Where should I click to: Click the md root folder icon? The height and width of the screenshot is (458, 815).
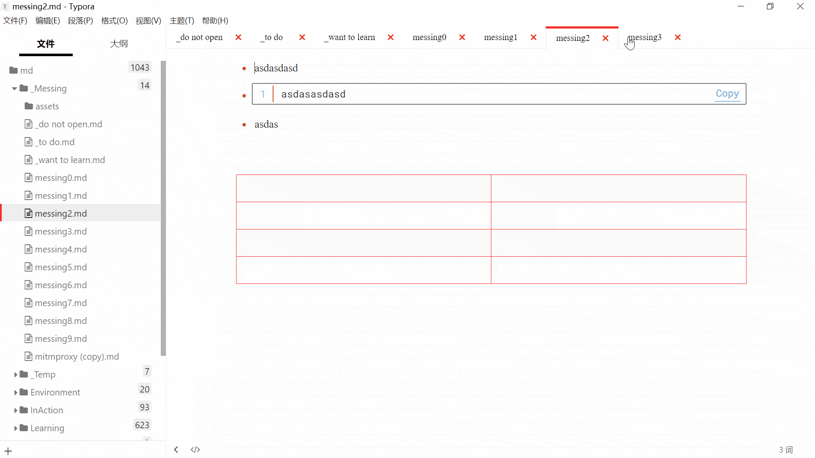tap(14, 70)
